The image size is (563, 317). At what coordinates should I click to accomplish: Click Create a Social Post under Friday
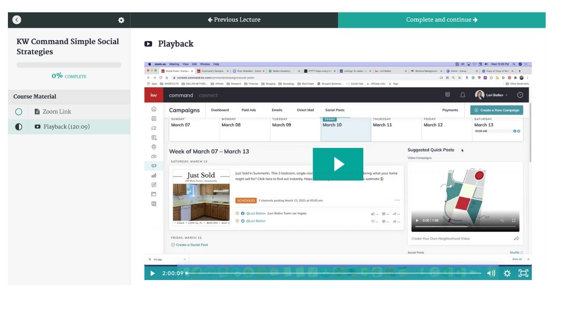[190, 245]
